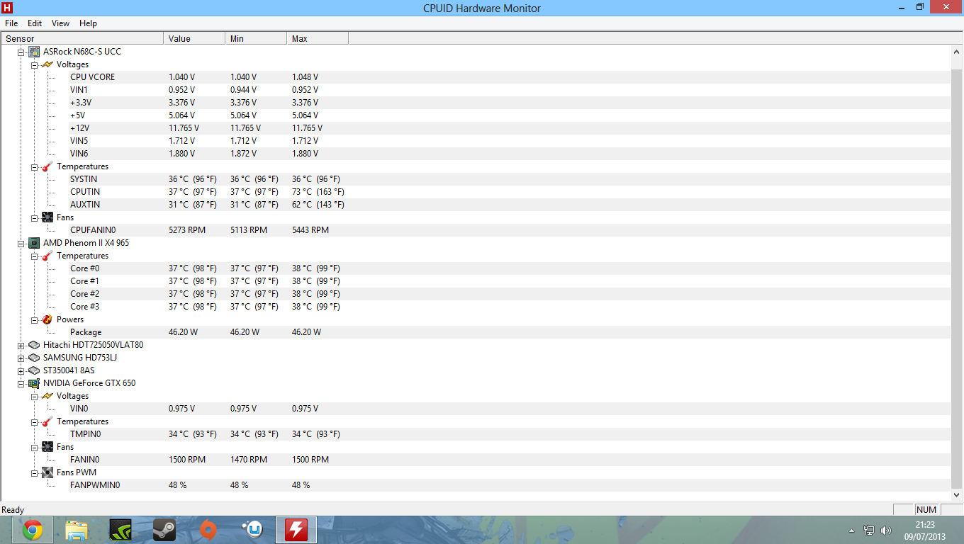Collapse the AMD Phenom II X4 965 node
964x544 pixels.
coord(21,243)
